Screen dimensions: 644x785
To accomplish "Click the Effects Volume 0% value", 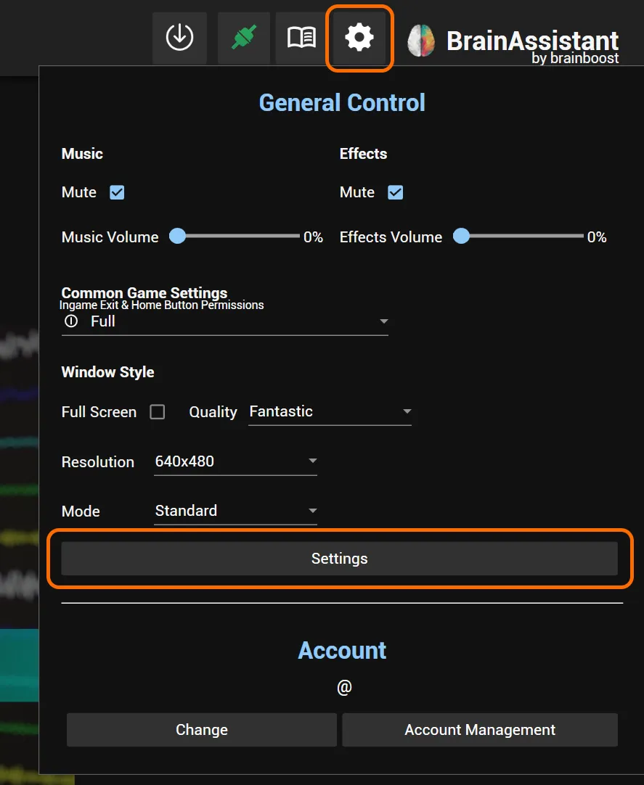I will click(x=597, y=237).
